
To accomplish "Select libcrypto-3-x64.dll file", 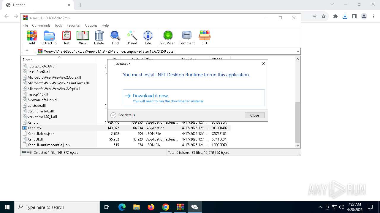I will coord(42,66).
